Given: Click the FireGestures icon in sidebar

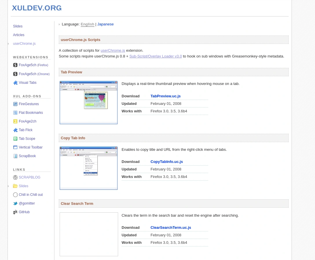Looking at the screenshot, I should [x=15, y=104].
